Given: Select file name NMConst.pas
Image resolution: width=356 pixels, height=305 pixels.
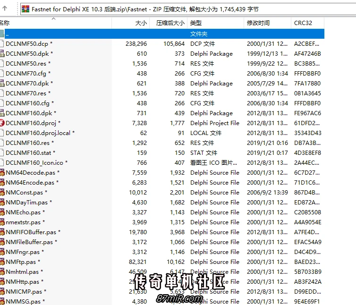Looking at the screenshot, I should (x=26, y=193).
